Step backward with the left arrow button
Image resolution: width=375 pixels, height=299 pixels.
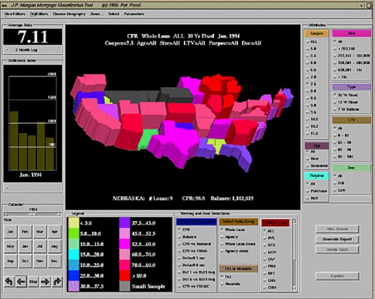(x=21, y=281)
